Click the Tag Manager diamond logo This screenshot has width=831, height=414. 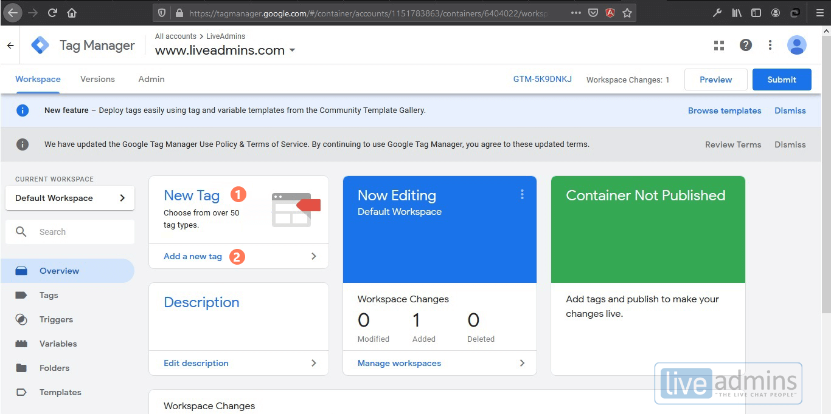click(x=40, y=46)
